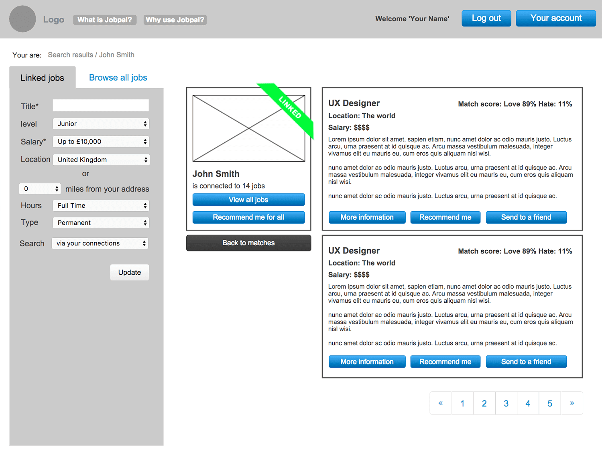Select the Linked jobs tab

coord(42,78)
